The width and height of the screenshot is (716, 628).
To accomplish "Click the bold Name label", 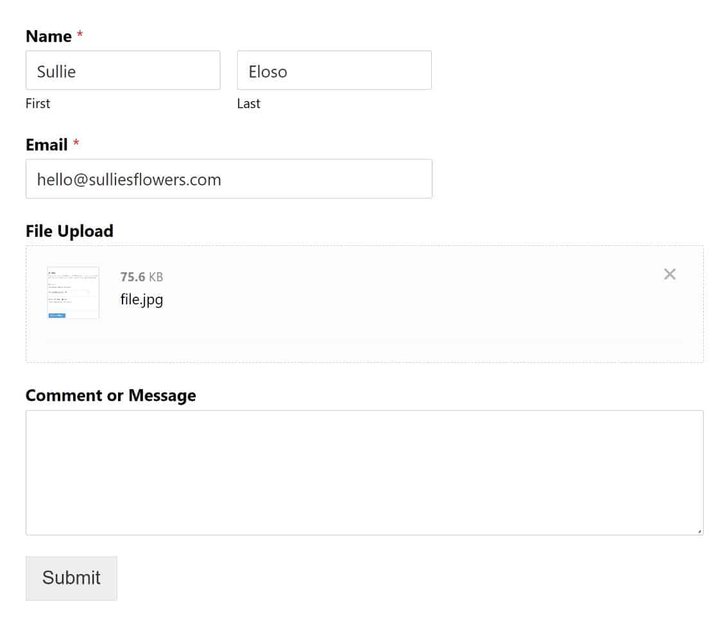I will (x=48, y=37).
